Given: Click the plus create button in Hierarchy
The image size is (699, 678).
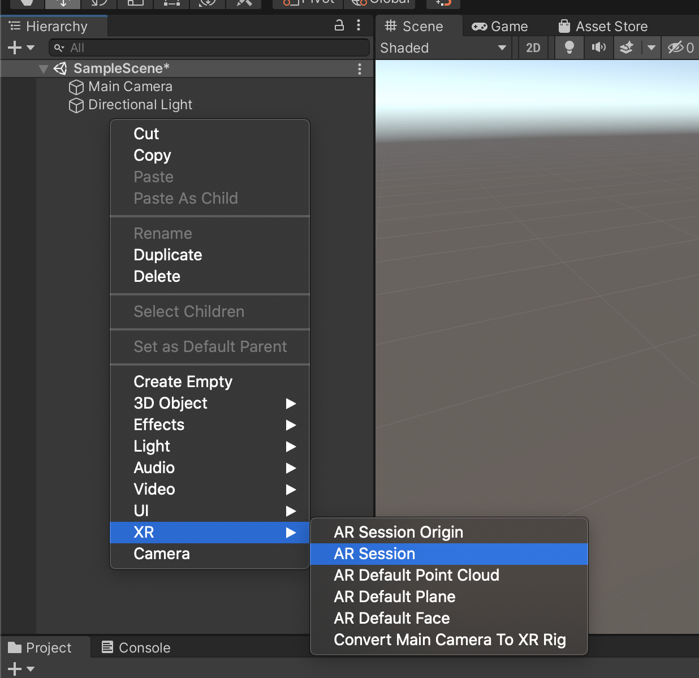Looking at the screenshot, I should [x=15, y=48].
